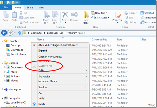Choose Expand in the context menu

60,51
